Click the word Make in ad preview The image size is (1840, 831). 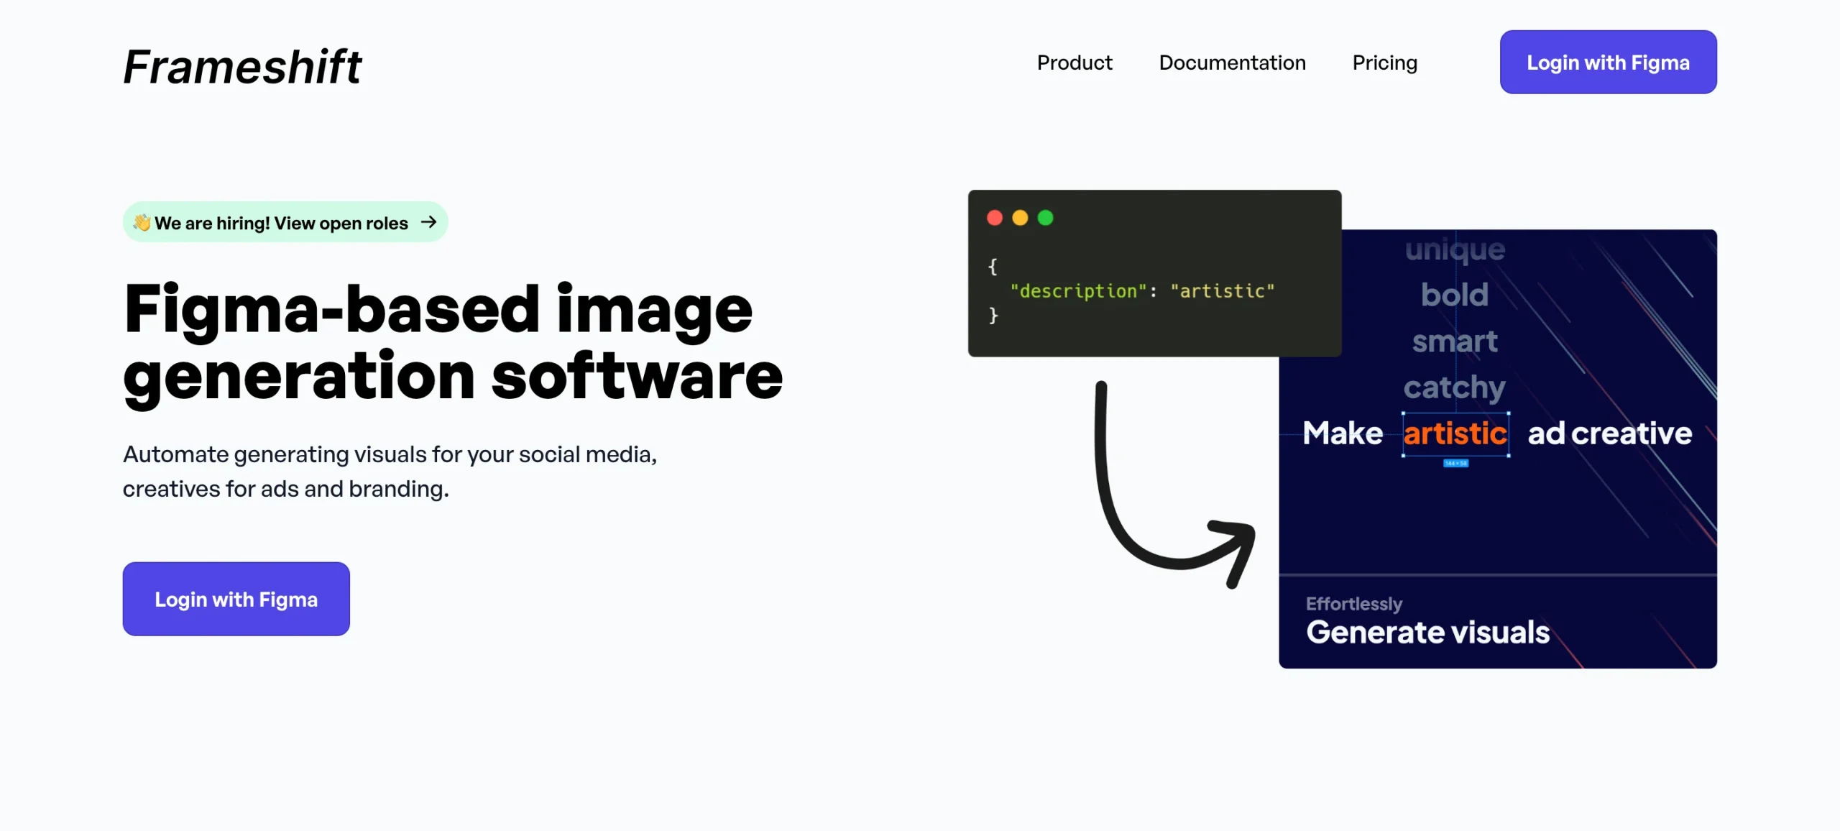pyautogui.click(x=1343, y=433)
